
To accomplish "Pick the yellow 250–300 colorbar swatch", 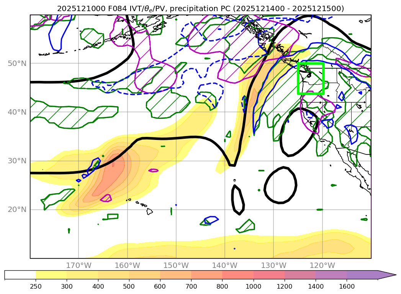I will (x=51, y=275).
